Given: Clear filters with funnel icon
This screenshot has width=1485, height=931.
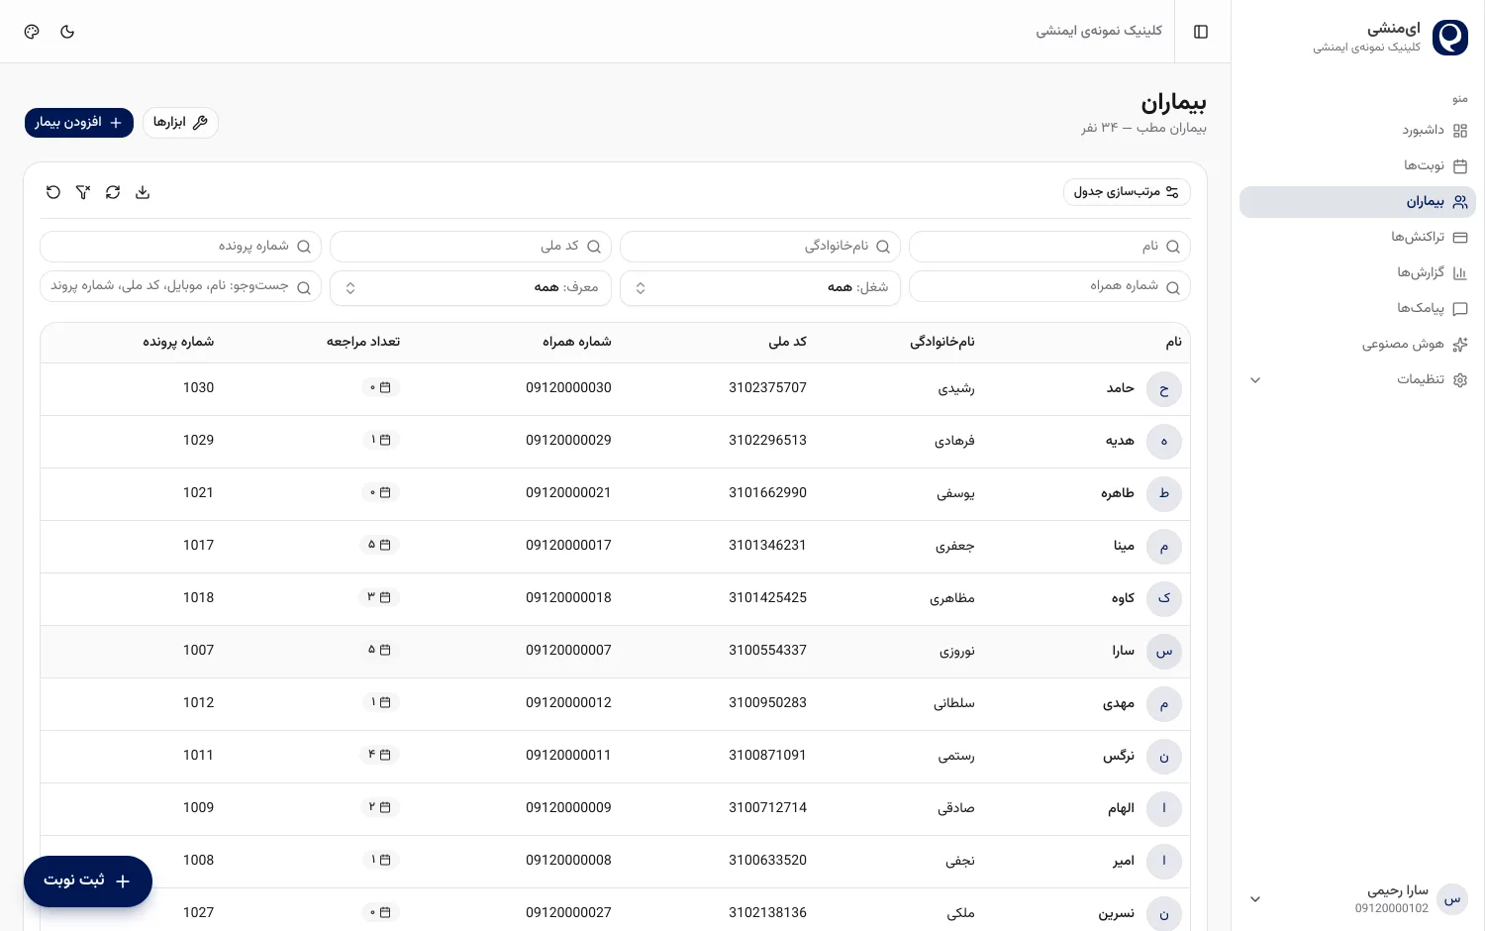Looking at the screenshot, I should tap(83, 192).
